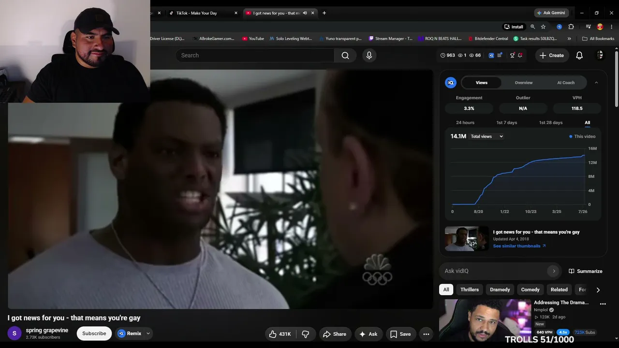Image resolution: width=619 pixels, height=348 pixels.
Task: Open the Chrome profile avatar
Action: point(600,27)
